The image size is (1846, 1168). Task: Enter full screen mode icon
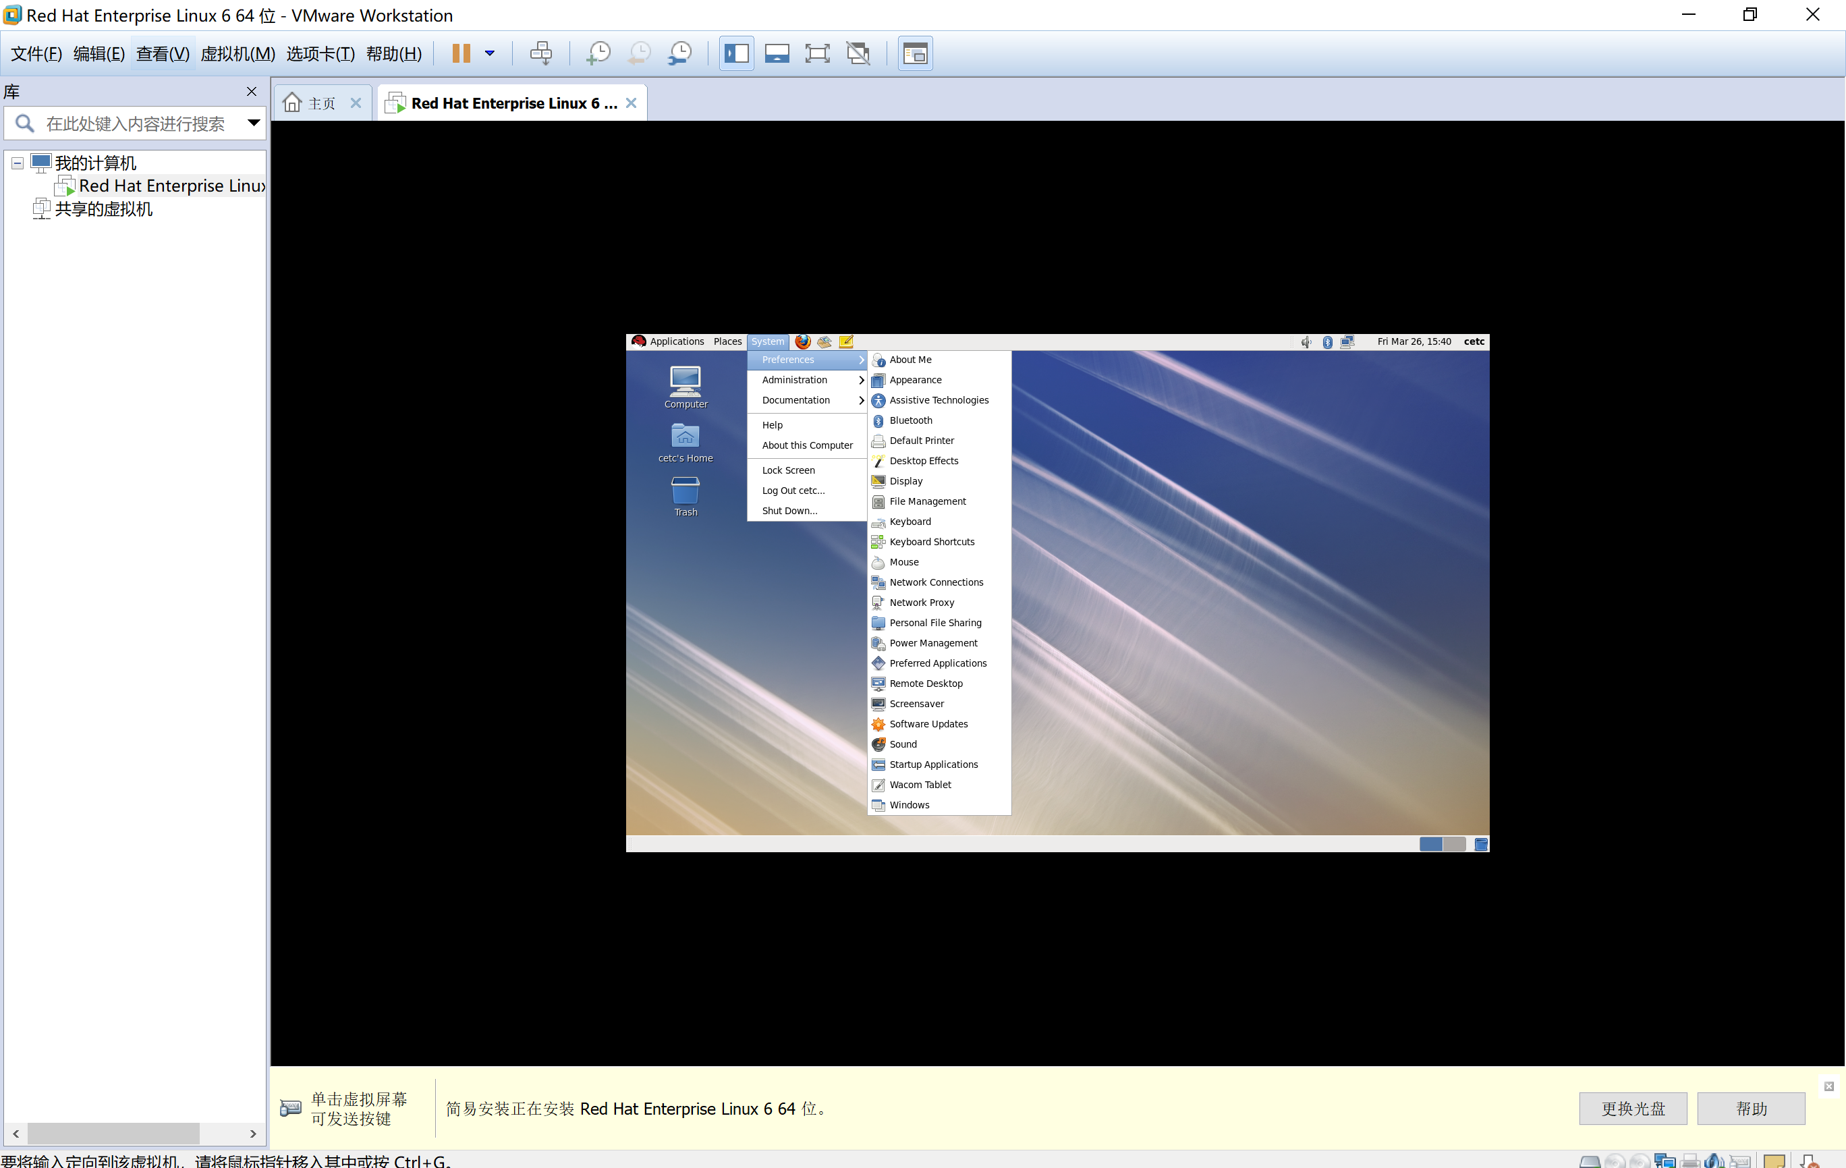(817, 53)
